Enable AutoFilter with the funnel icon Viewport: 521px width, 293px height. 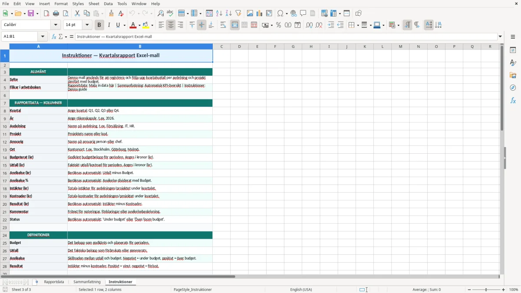pos(238,13)
